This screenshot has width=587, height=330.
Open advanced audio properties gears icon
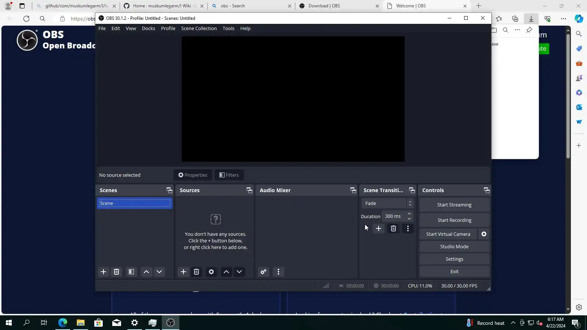[x=263, y=272]
